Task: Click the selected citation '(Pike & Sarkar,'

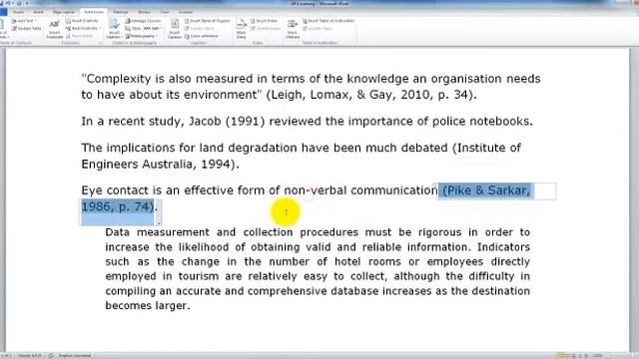Action: [486, 190]
